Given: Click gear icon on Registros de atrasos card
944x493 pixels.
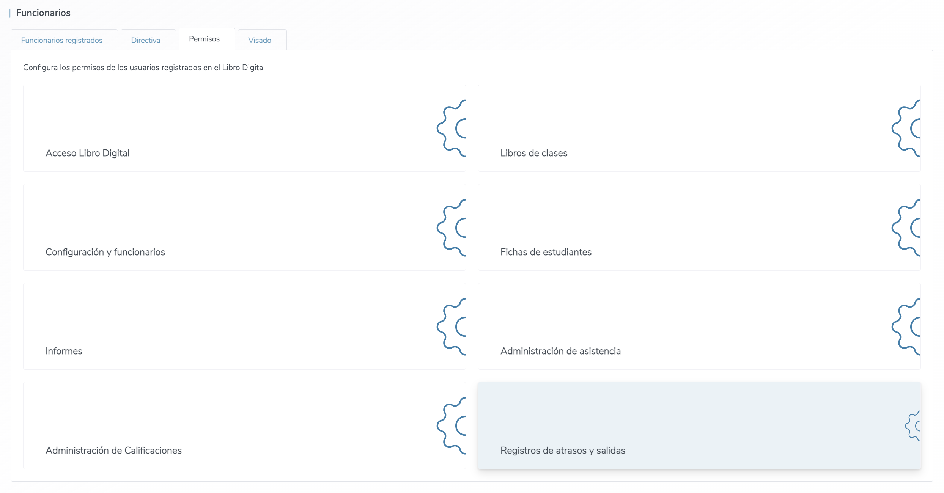Looking at the screenshot, I should [x=914, y=425].
